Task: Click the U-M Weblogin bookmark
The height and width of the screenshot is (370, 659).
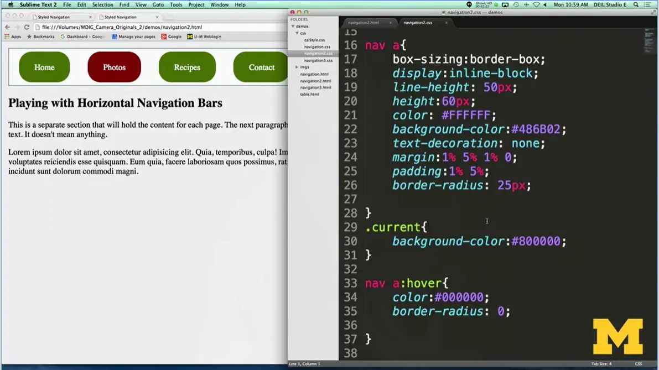Action: (204, 37)
